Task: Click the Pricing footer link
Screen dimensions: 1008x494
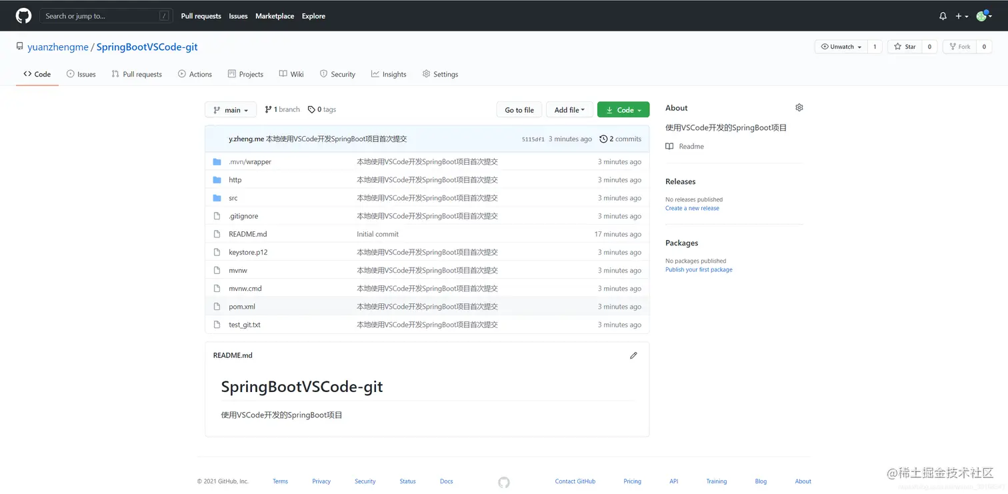Action: click(632, 481)
